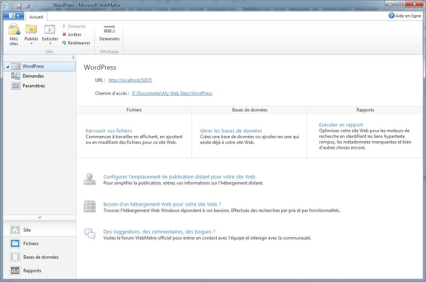Expand the Publier dropdown arrow

tap(31, 44)
